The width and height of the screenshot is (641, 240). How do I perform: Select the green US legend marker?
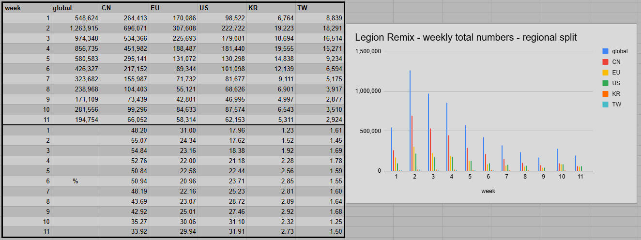pos(605,83)
